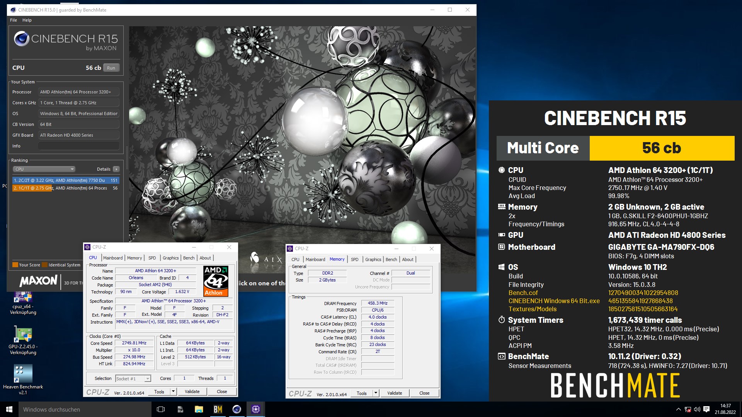Open File Explorer from the taskbar
The image size is (742, 417).
coord(199,409)
